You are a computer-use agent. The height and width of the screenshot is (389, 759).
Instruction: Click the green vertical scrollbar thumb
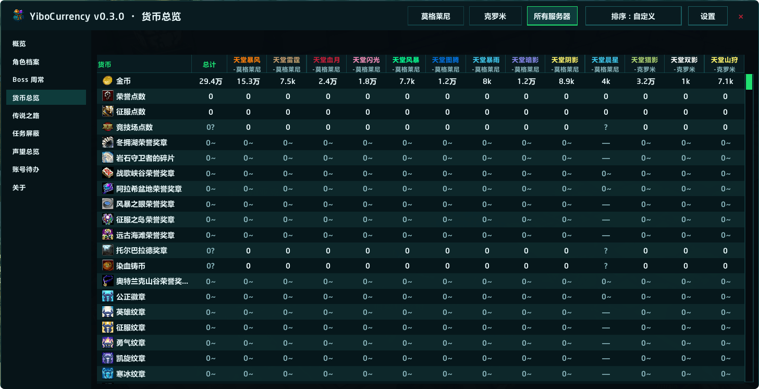tap(749, 82)
